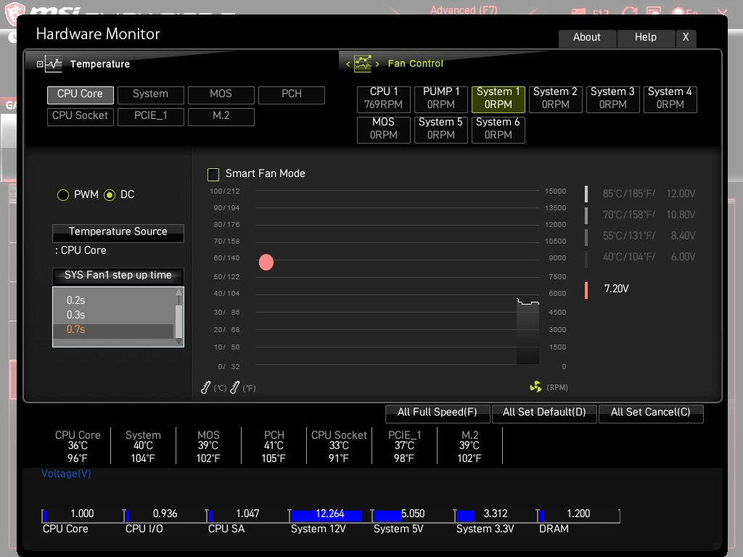Collapse the Temperature section box icon
Image resolution: width=743 pixels, height=557 pixels.
40,64
